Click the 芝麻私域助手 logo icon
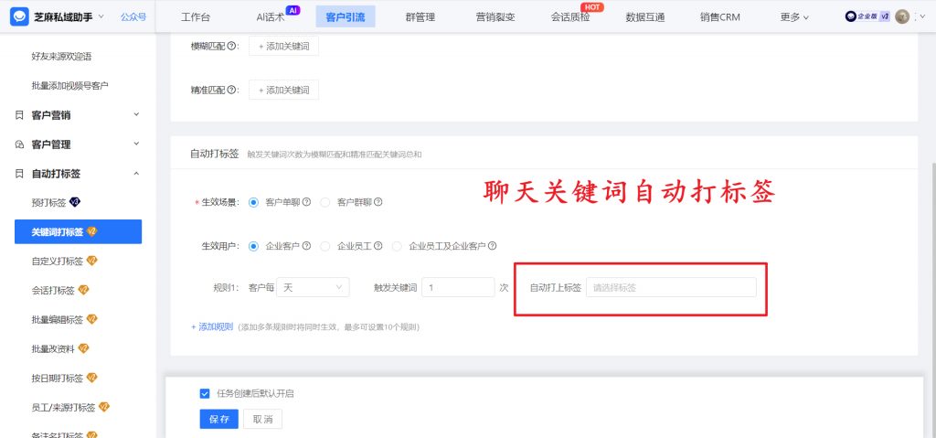 point(17,16)
